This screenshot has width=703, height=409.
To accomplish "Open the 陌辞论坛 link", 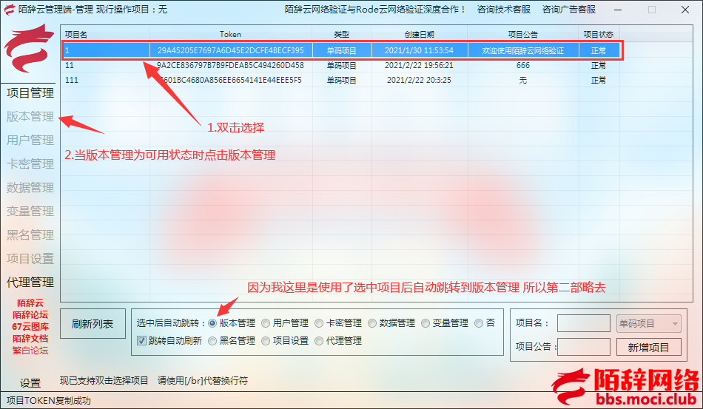I will [30, 315].
